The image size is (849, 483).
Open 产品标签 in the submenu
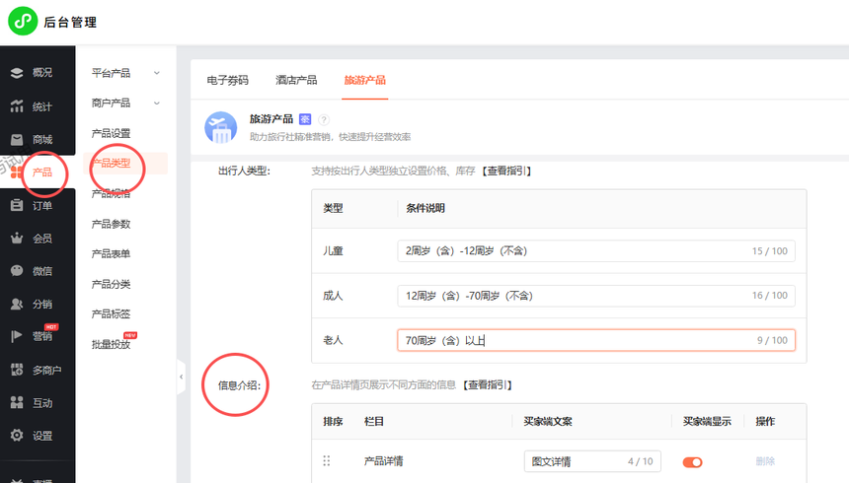point(111,313)
